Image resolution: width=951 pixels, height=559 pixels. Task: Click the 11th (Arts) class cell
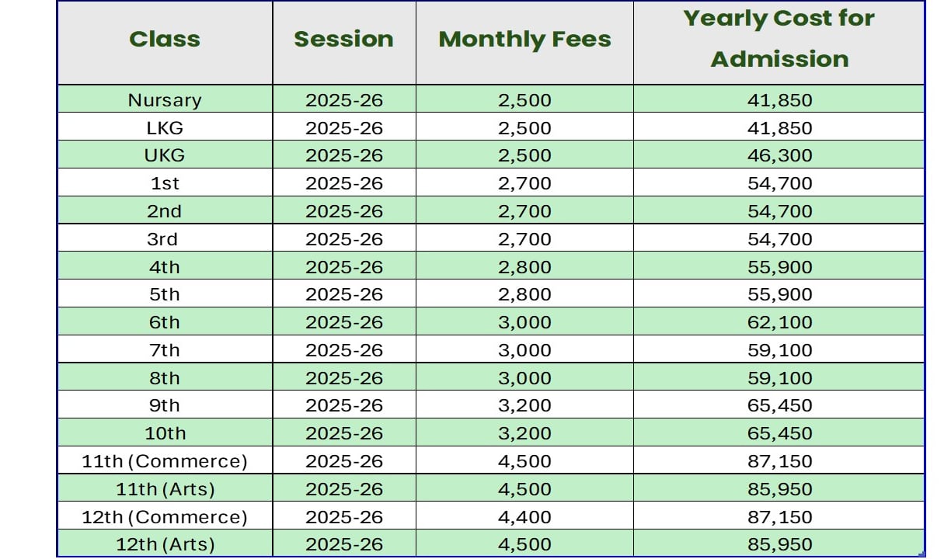165,489
